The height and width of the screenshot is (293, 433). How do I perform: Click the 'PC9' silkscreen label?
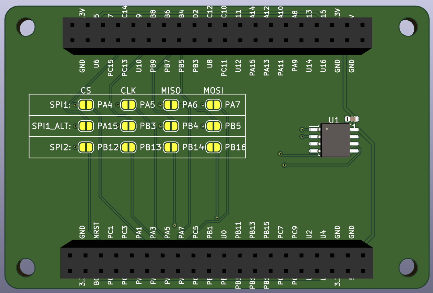(295, 232)
